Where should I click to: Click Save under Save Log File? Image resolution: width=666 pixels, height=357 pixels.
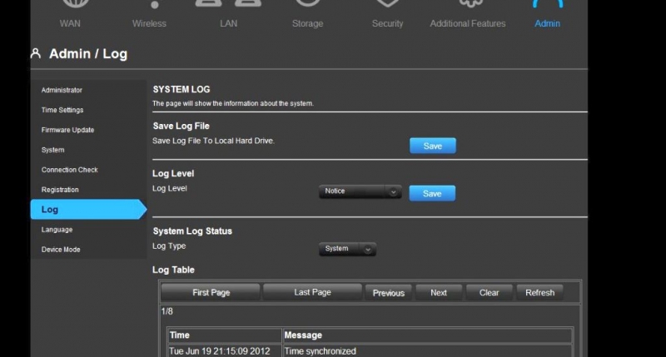[433, 146]
